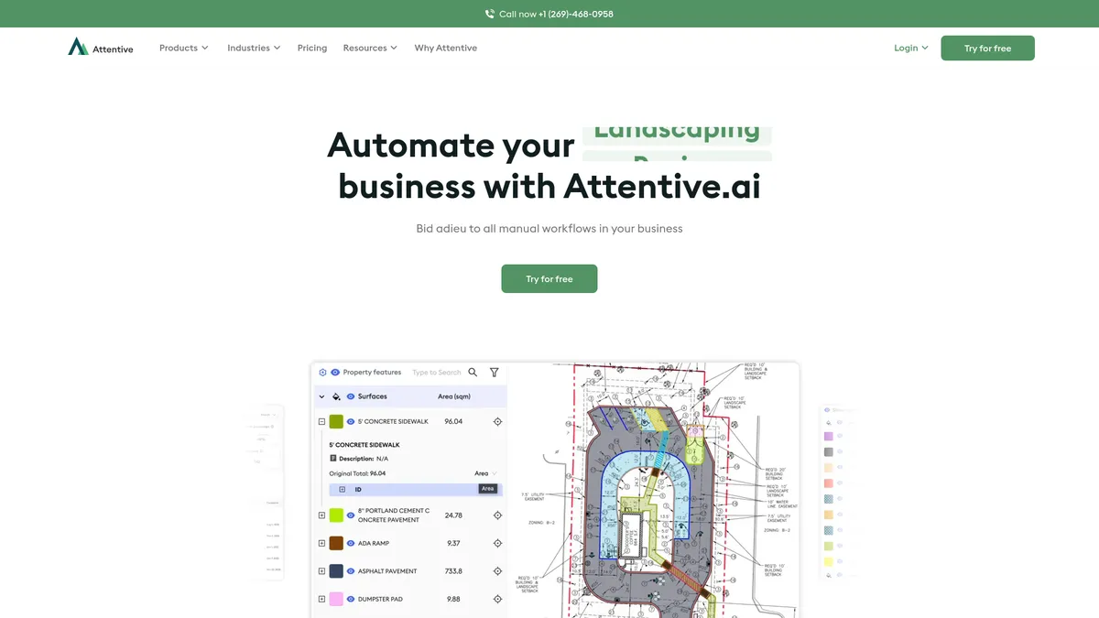Collapse the 5' CONCRETE SIDEWALK row
Viewport: 1099px width, 618px height.
(321, 422)
